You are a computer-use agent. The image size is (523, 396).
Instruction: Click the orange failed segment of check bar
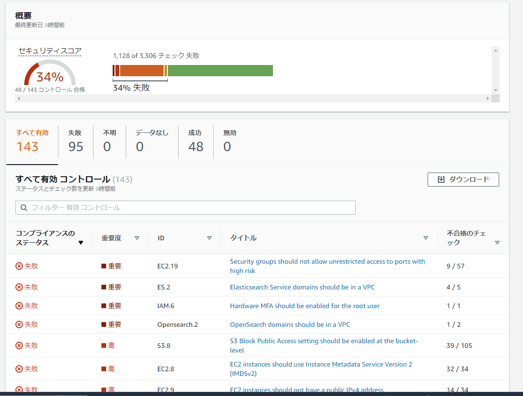click(x=142, y=71)
